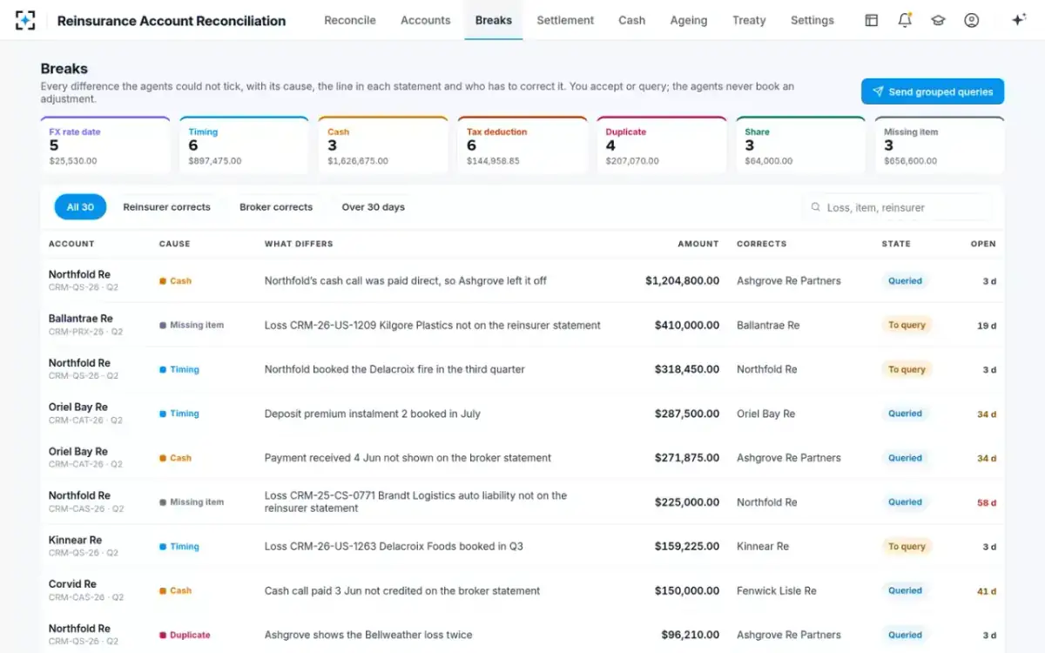Click To query badge on $318,450.00 row
Viewport: 1045px width, 653px height.
[x=907, y=369]
